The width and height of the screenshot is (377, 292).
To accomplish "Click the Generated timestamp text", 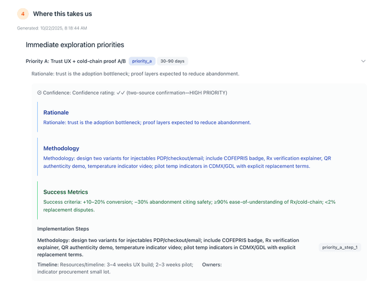I will coord(52,28).
